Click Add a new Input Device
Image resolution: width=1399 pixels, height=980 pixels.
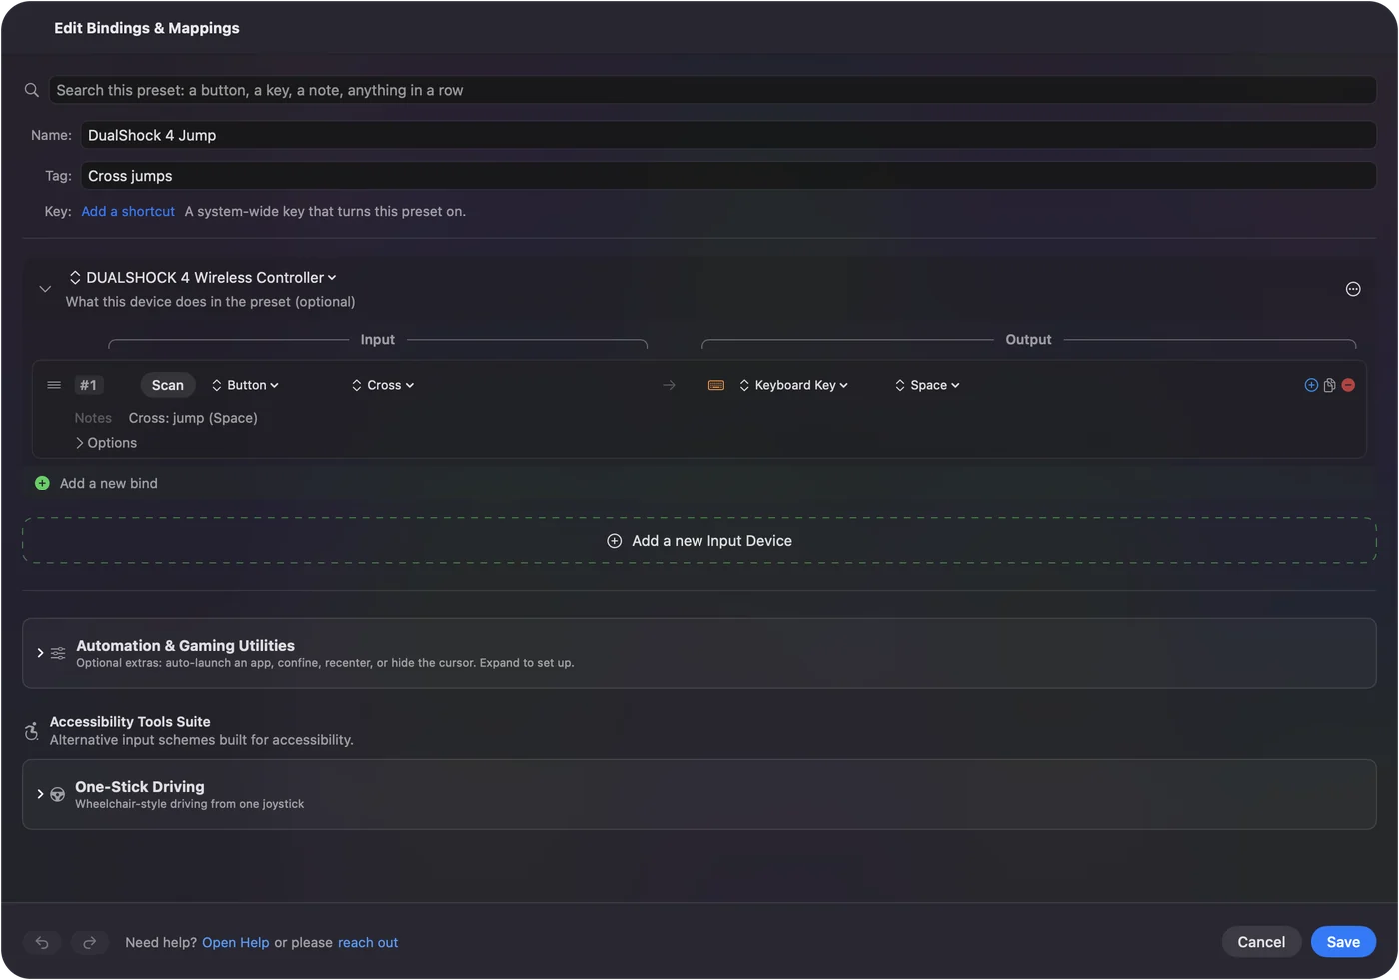pos(699,540)
